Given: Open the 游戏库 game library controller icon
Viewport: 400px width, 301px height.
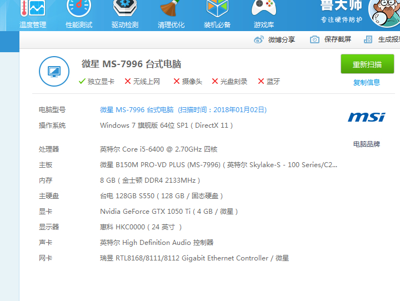Looking at the screenshot, I should (x=264, y=8).
